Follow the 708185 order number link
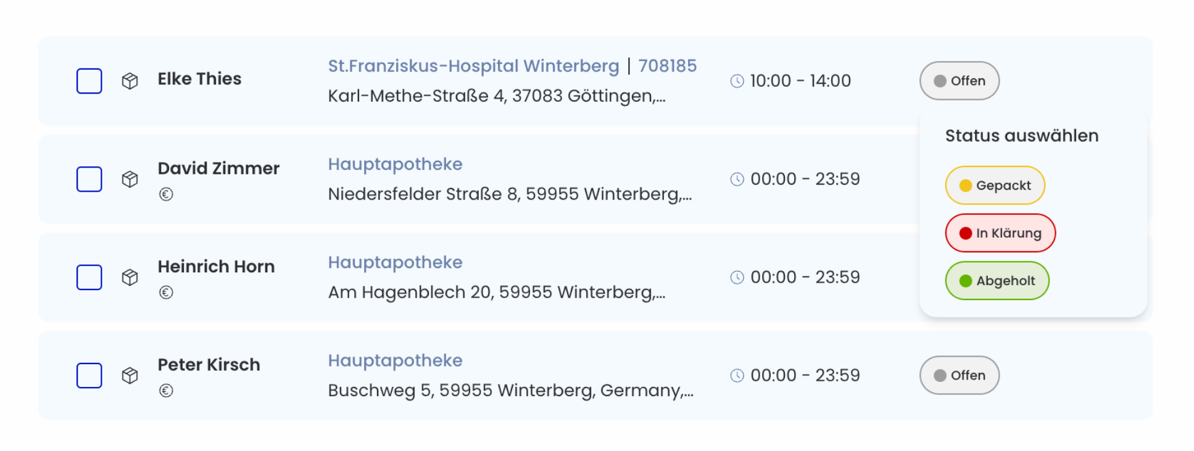This screenshot has width=1194, height=451. tap(668, 66)
